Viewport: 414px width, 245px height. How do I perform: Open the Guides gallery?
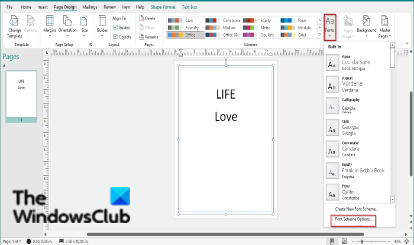click(102, 27)
